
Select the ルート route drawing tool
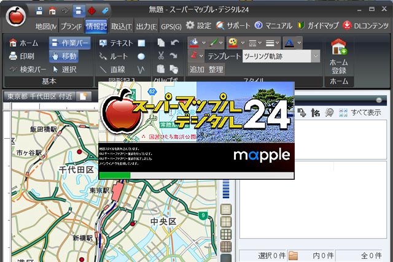tap(114, 56)
